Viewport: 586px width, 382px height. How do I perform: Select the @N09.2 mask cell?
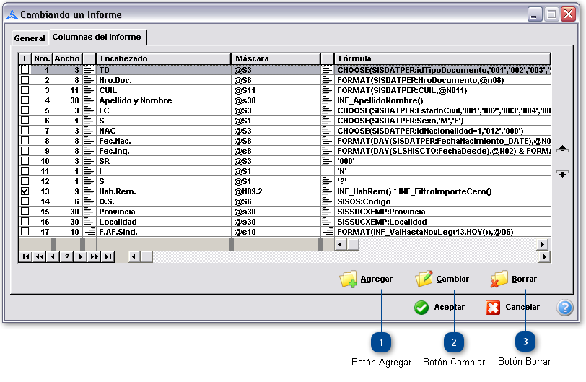276,191
